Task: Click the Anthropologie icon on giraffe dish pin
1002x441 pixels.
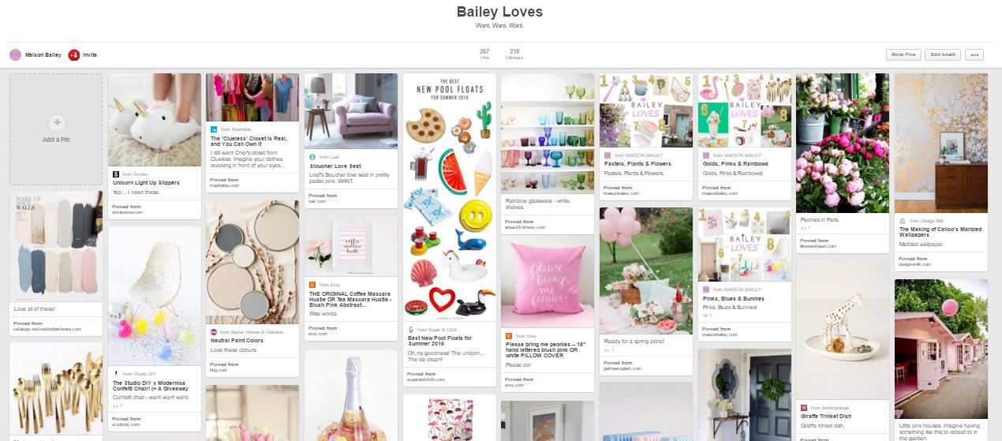Action: pos(803,407)
